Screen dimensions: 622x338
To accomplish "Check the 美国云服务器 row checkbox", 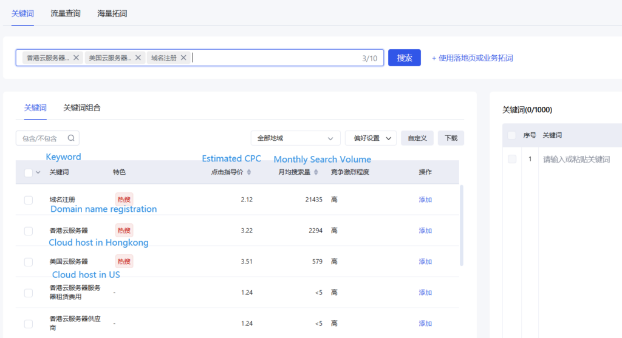I will [x=28, y=262].
